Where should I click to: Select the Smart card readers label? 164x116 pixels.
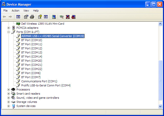click(x=28, y=94)
